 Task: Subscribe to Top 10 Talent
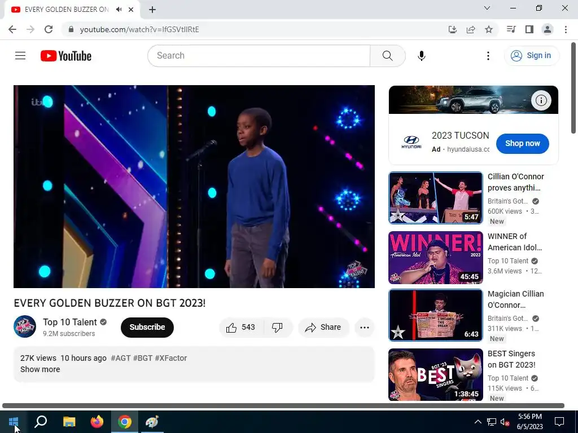147,327
